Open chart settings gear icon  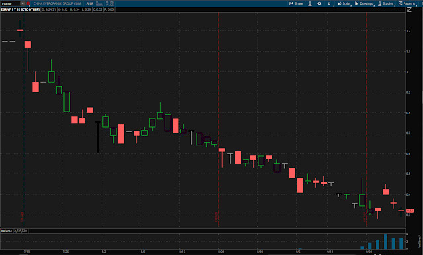(x=319, y=3)
